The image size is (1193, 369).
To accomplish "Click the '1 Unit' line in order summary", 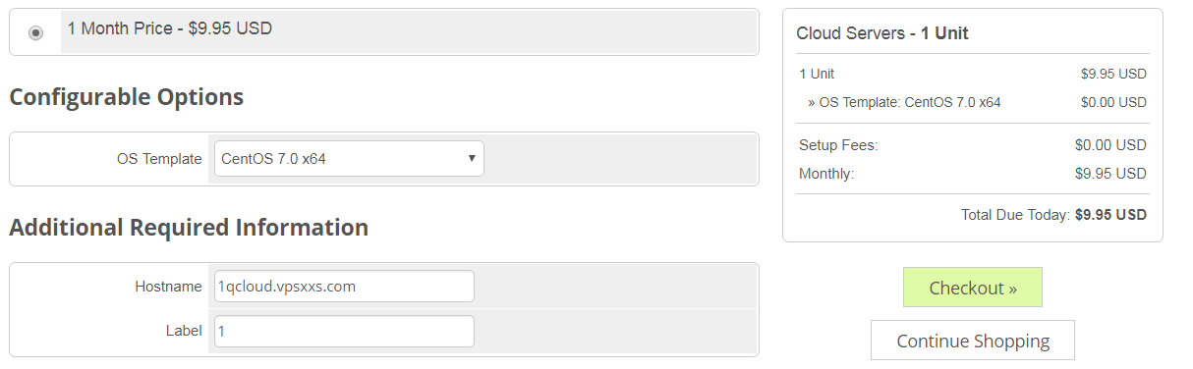I will click(973, 74).
